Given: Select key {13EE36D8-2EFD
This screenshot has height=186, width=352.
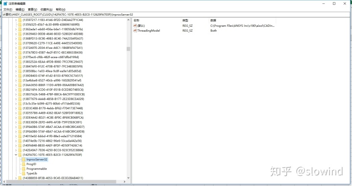Looking at the screenshot, I should (52, 123).
